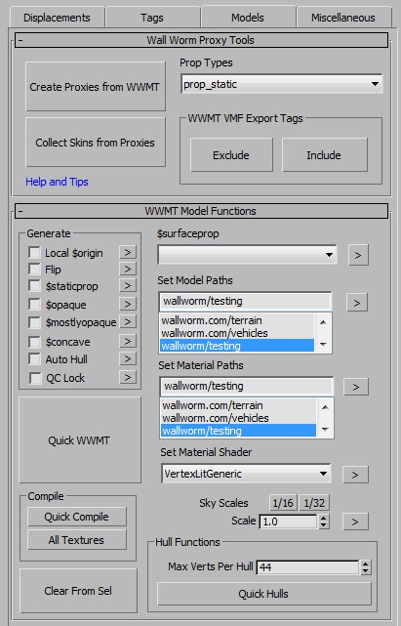Open the Set Material Shader dropdown

246,474
